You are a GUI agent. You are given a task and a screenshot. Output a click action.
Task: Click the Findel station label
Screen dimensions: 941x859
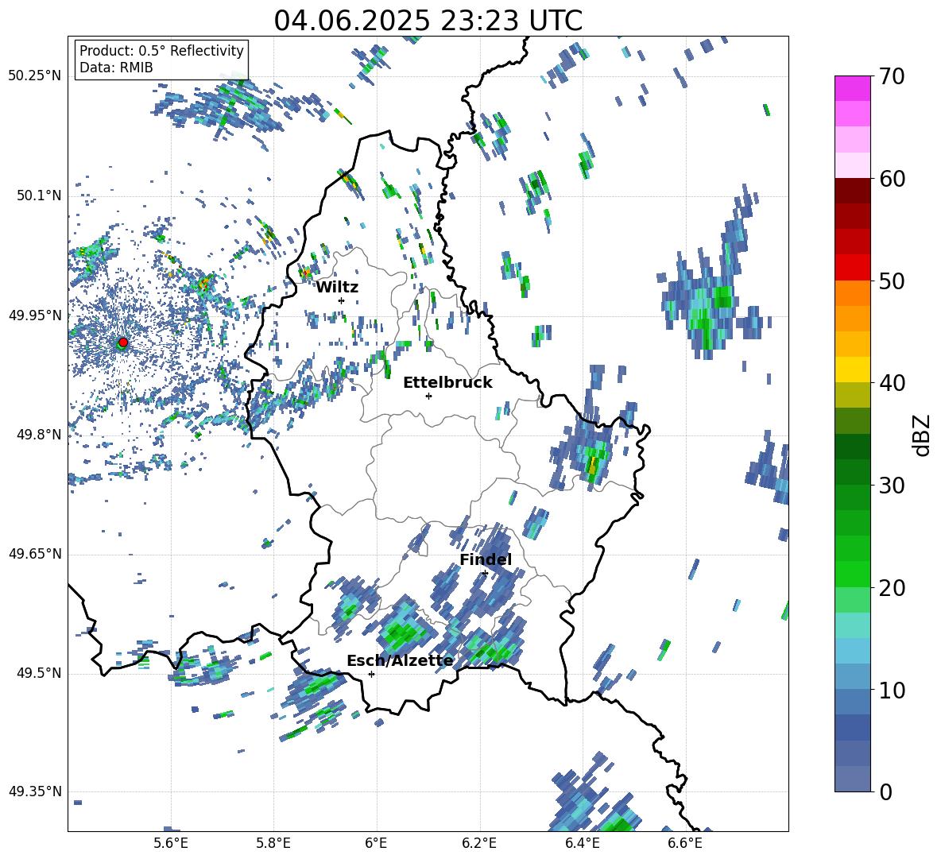tap(486, 559)
